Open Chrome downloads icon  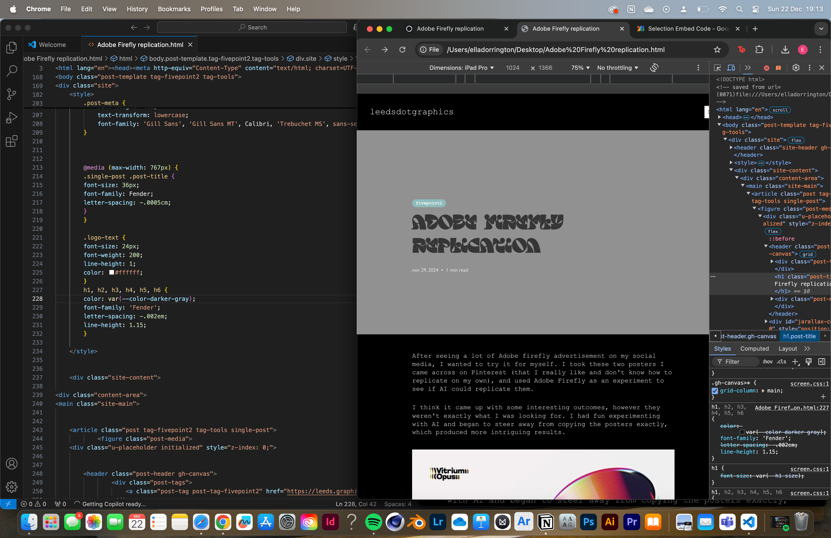point(785,50)
